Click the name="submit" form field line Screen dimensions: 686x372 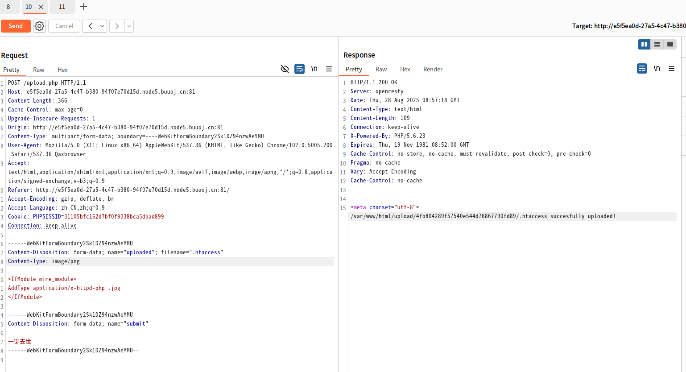click(78, 324)
